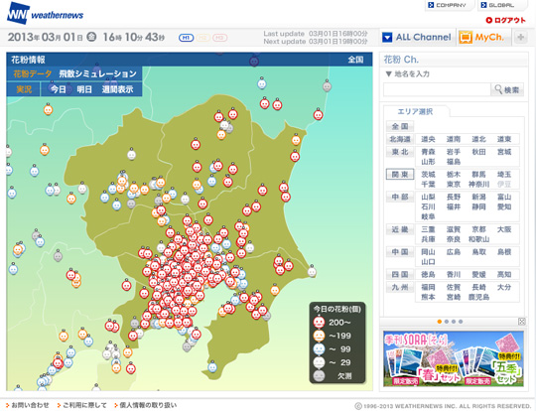Viewport: 536px width, 411px height.
Task: Click orange pollen marker on Ibaraki northern coast
Action: (x=296, y=140)
